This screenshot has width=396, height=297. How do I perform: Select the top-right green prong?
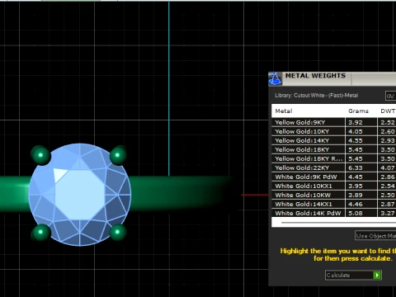coord(118,155)
